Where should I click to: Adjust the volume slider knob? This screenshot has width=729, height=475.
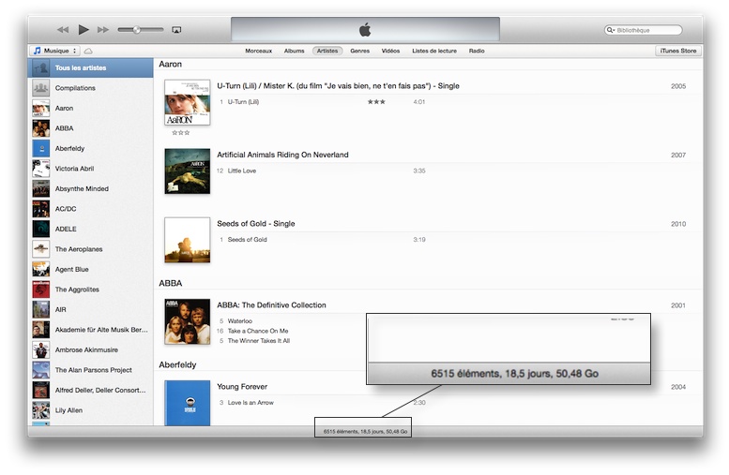point(137,30)
